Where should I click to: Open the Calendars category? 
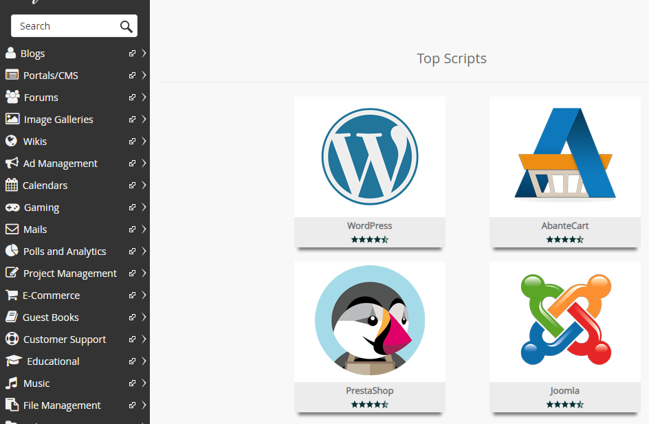pos(45,185)
